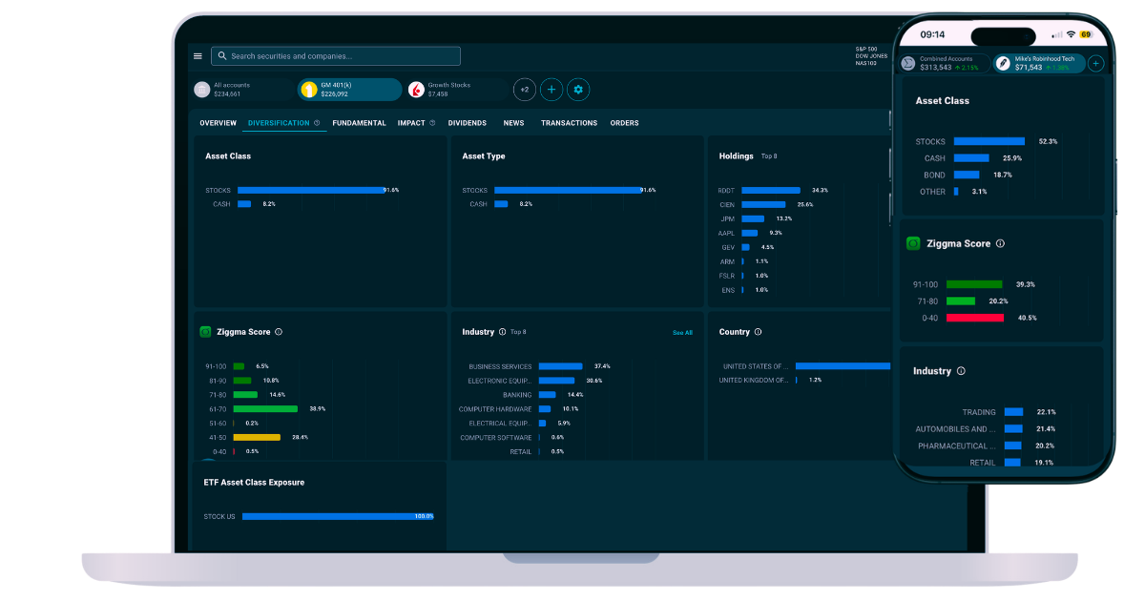This screenshot has width=1145, height=601.
Task: Click the GEV holding row
Action: click(747, 247)
